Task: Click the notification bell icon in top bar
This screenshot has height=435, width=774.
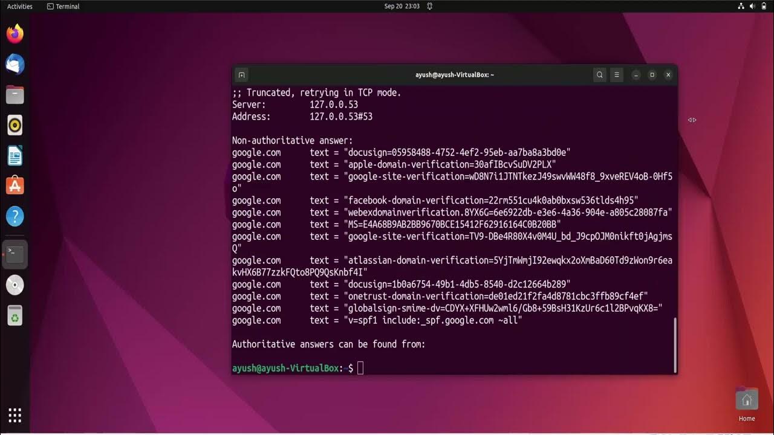Action: (429, 6)
